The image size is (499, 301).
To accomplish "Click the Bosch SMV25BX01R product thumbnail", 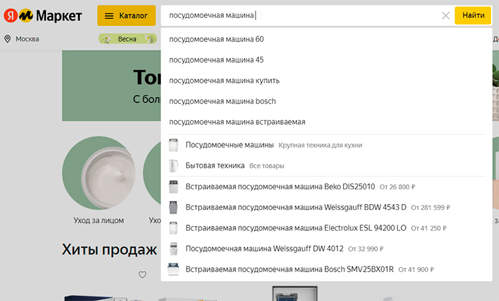I will [x=174, y=270].
